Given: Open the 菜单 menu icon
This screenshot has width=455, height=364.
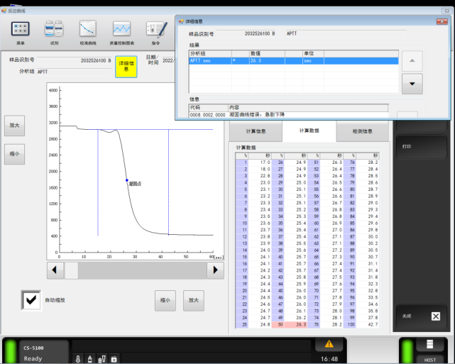Looking at the screenshot, I should (x=20, y=29).
